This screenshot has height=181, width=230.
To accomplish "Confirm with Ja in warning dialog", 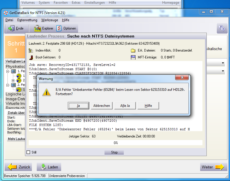I will (78, 106).
